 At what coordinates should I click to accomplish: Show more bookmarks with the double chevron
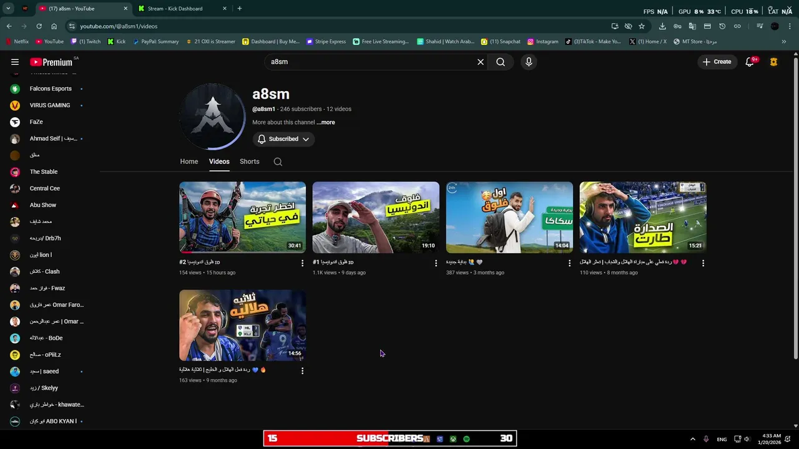pyautogui.click(x=784, y=42)
